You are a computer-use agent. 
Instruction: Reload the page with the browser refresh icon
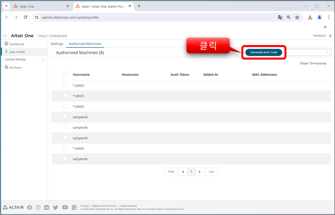(26, 17)
